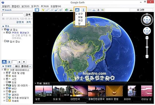Toggle the 날씨 (weather) layer checkbox
The image size is (155, 105).
(x=7, y=91)
